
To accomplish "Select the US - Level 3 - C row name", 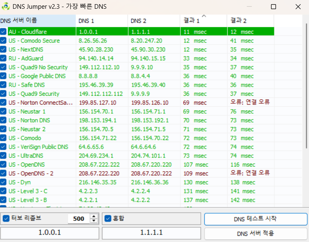I will coord(28,191).
